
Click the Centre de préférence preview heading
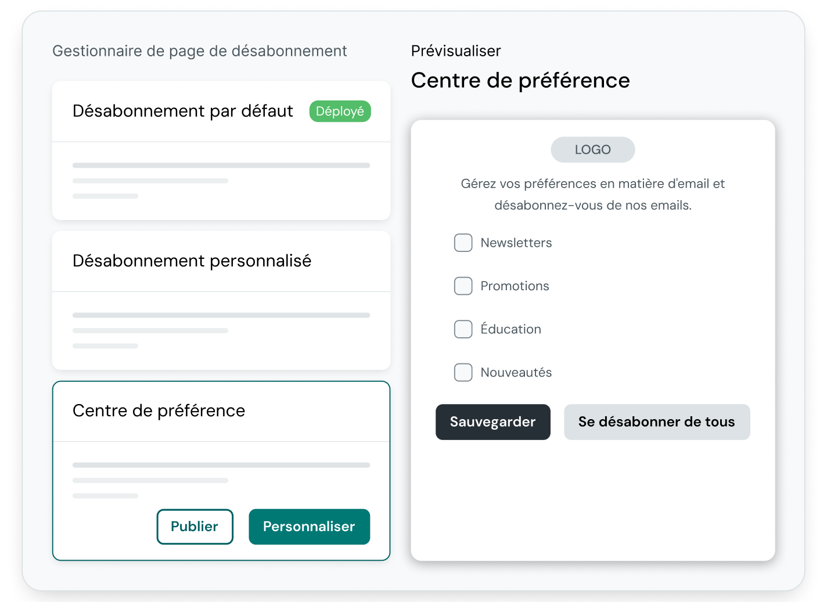pyautogui.click(x=520, y=80)
